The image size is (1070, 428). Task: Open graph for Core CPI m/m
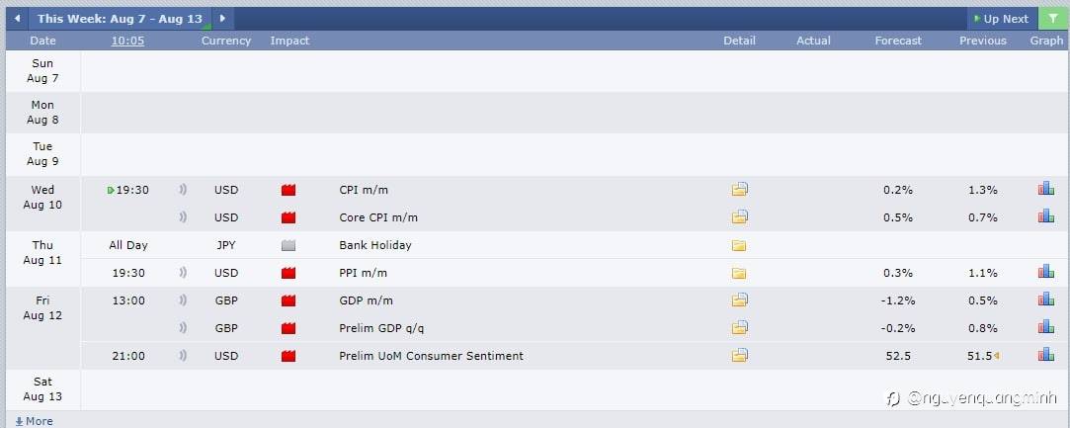coord(1045,216)
